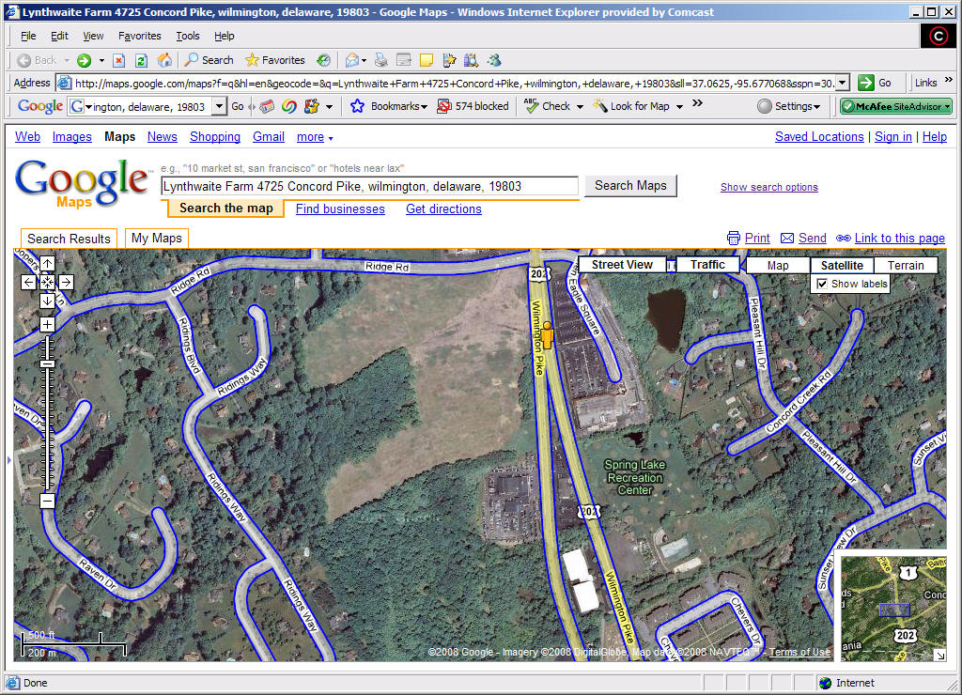Open the address bar dropdown
The height and width of the screenshot is (695, 962).
coord(843,83)
